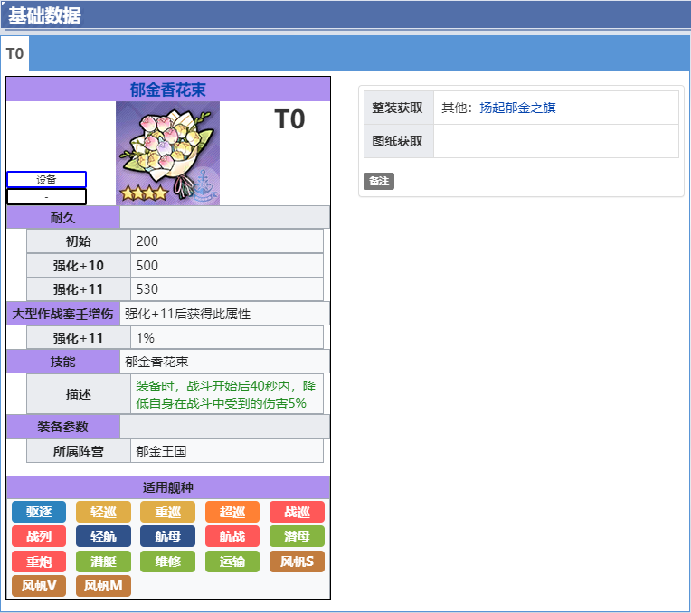
Task: Click the 大型作战塞壬增伤 header
Action: (63, 314)
